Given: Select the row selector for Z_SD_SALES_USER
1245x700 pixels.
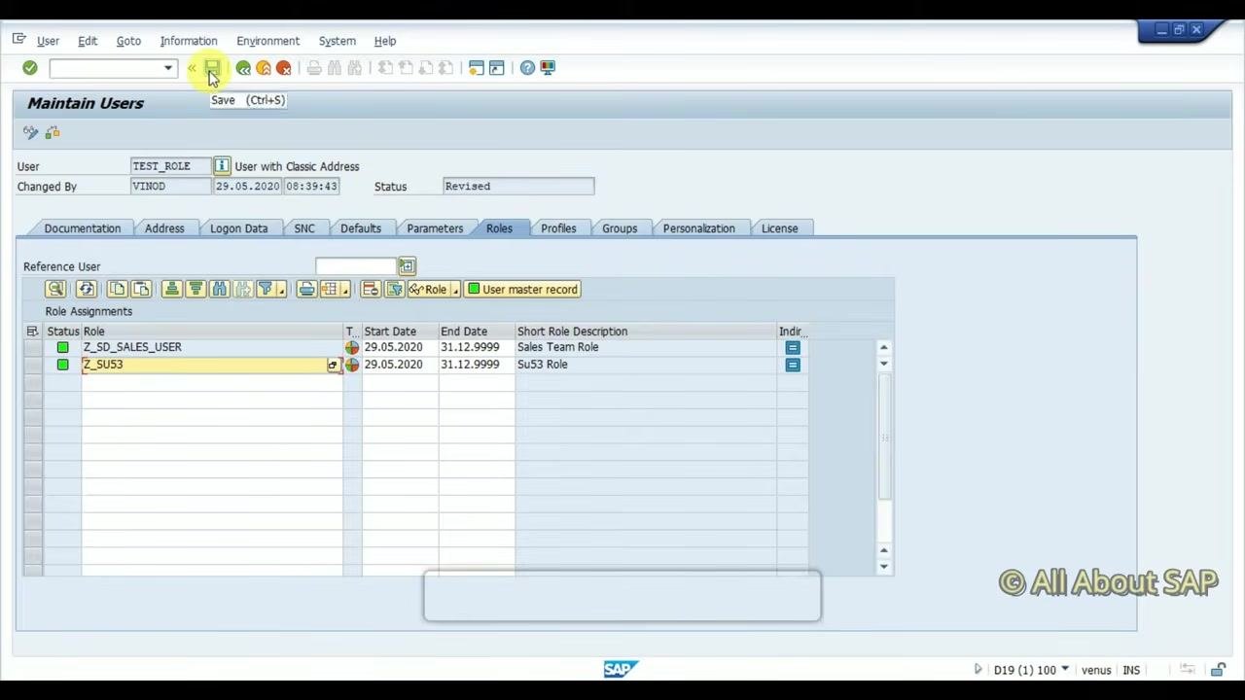Looking at the screenshot, I should coord(33,347).
